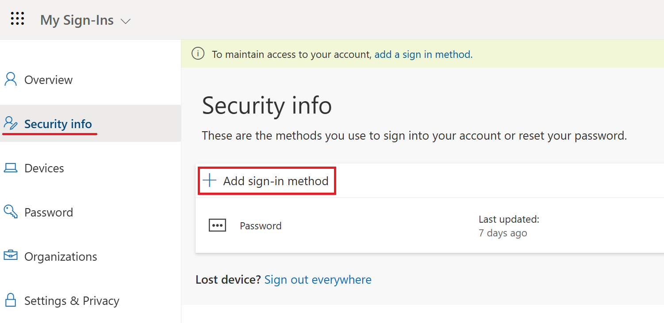The width and height of the screenshot is (664, 323).
Task: Open Settings & Privacy page
Action: click(72, 301)
